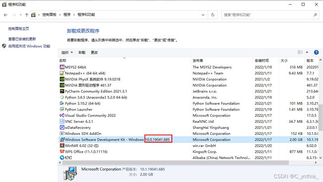Click the Python 3.10.2 (64-bit) icon

[62, 103]
